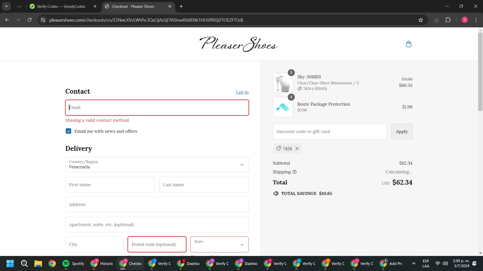
Task: Open the shopping bag cart icon
Action: 409,44
